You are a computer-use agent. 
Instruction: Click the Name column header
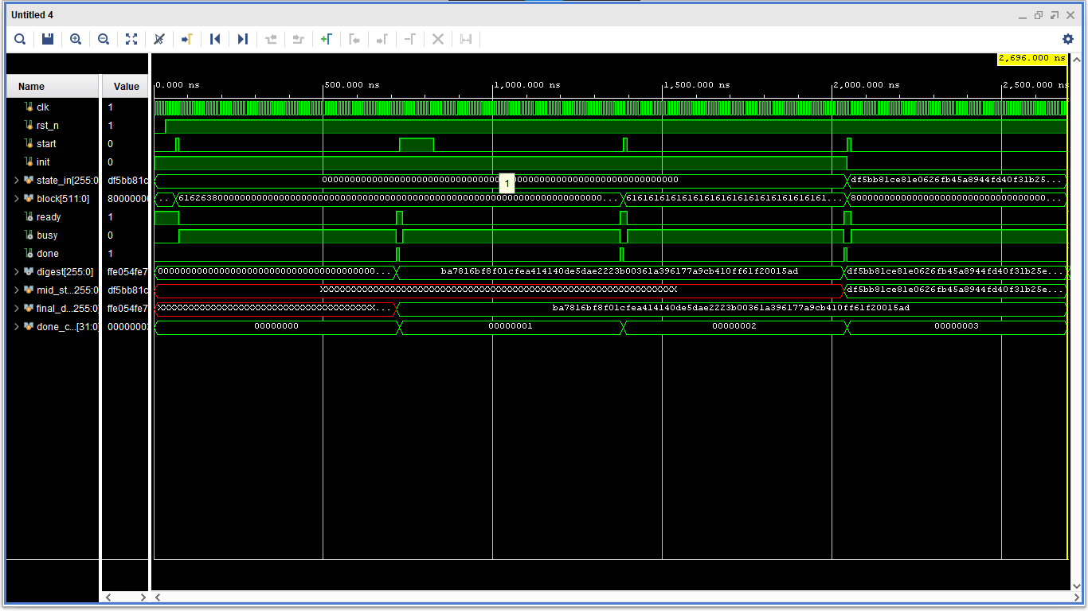(53, 87)
